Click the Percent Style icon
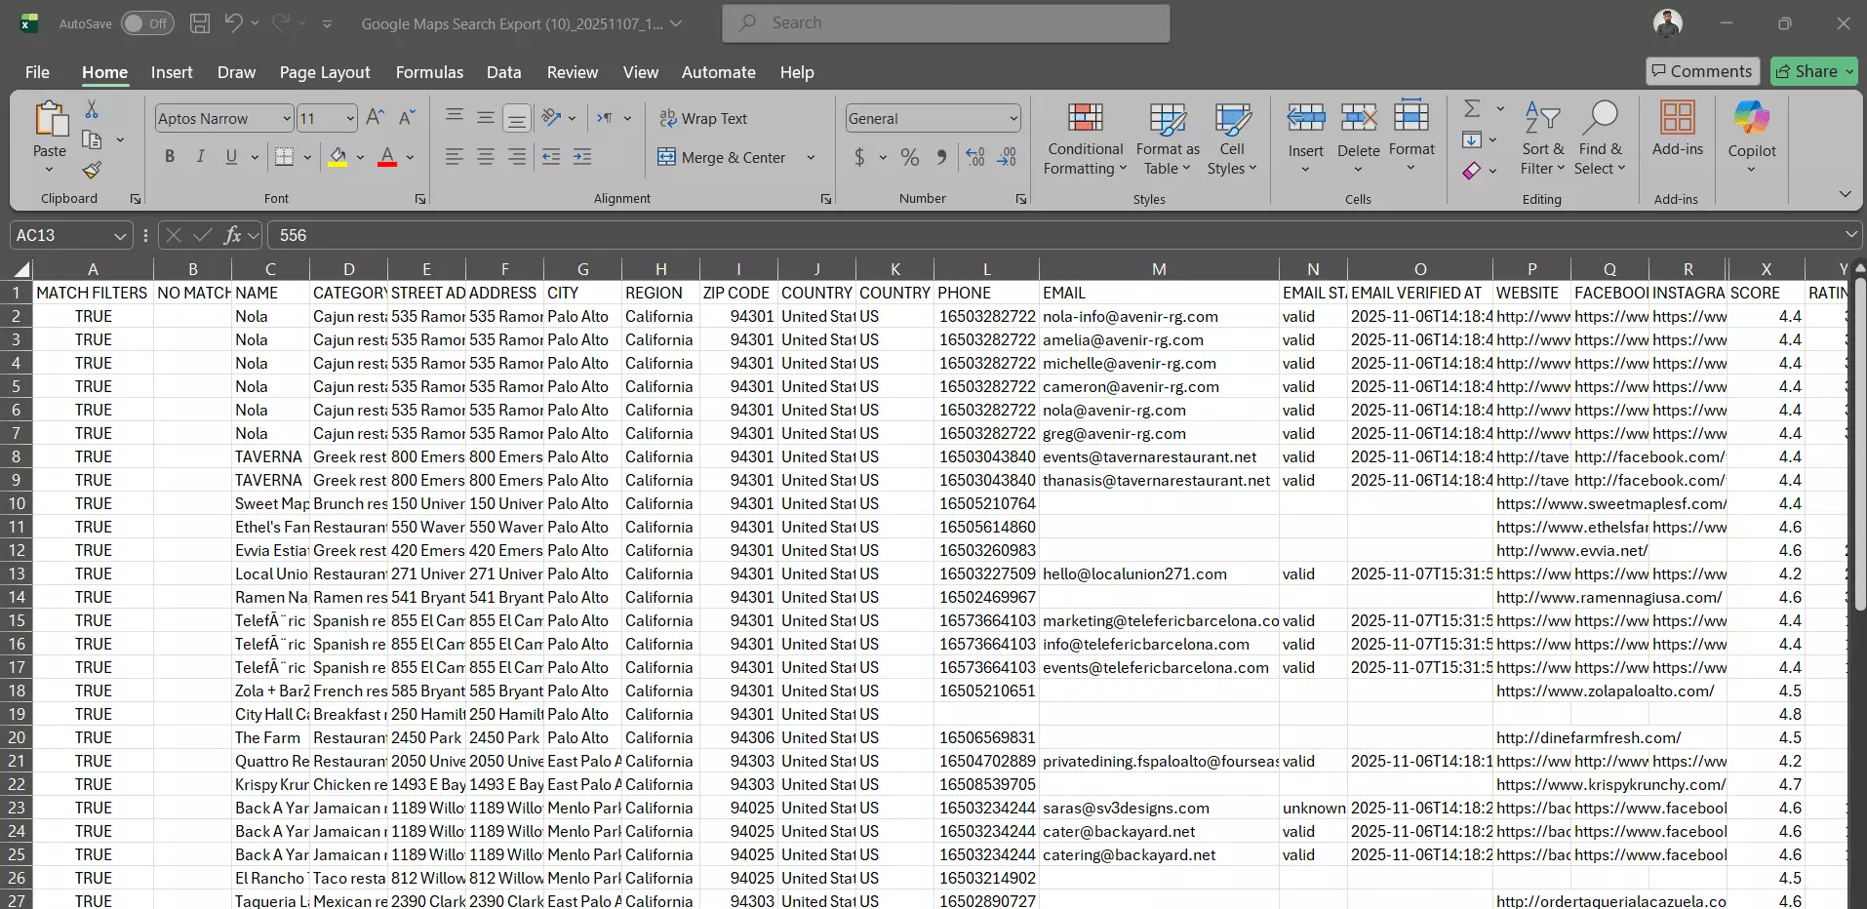1867x909 pixels. click(909, 157)
